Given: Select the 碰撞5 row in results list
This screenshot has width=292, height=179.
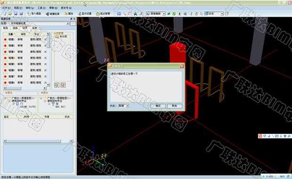Looking at the screenshot, I should point(25,64).
